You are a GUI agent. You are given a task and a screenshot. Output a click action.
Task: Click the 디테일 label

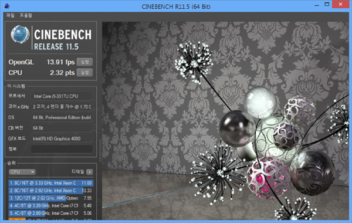pyautogui.click(x=77, y=172)
